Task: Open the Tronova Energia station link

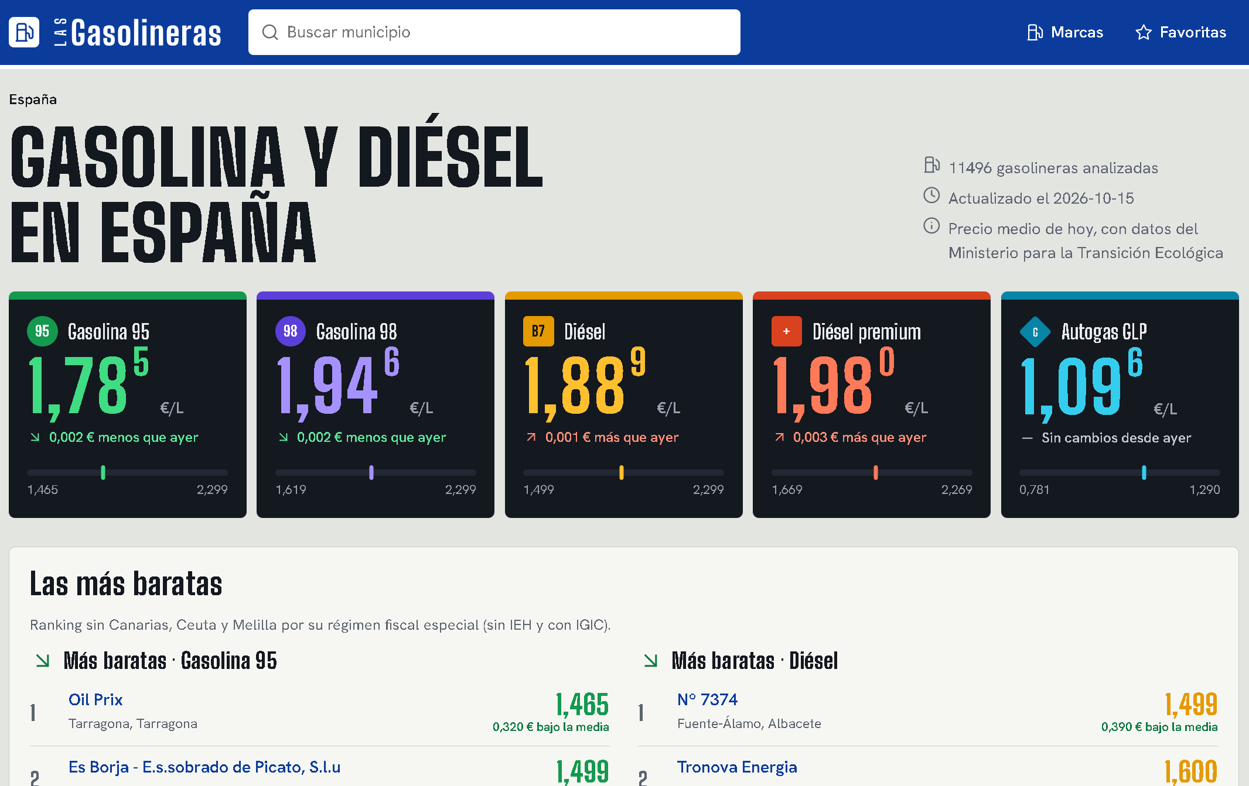Action: (x=737, y=767)
